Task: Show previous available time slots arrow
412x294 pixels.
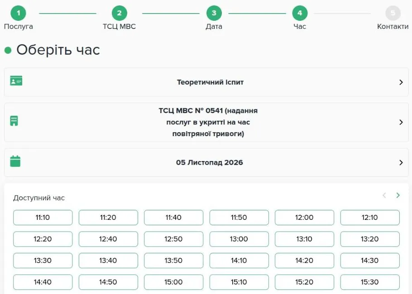Action: 384,195
